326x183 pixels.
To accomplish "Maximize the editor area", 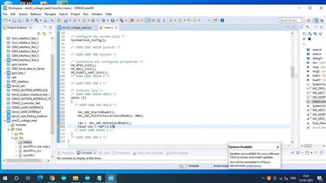I will [x=293, y=27].
